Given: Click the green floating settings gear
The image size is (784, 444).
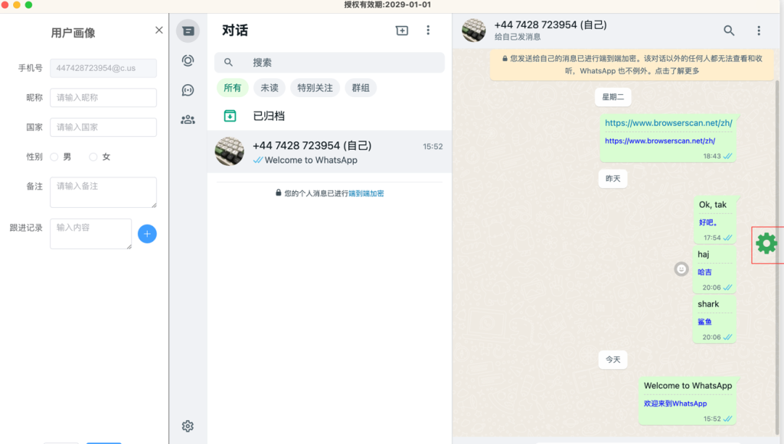Looking at the screenshot, I should [766, 244].
